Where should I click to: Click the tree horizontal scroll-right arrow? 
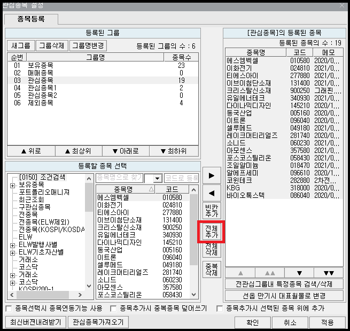80,295
